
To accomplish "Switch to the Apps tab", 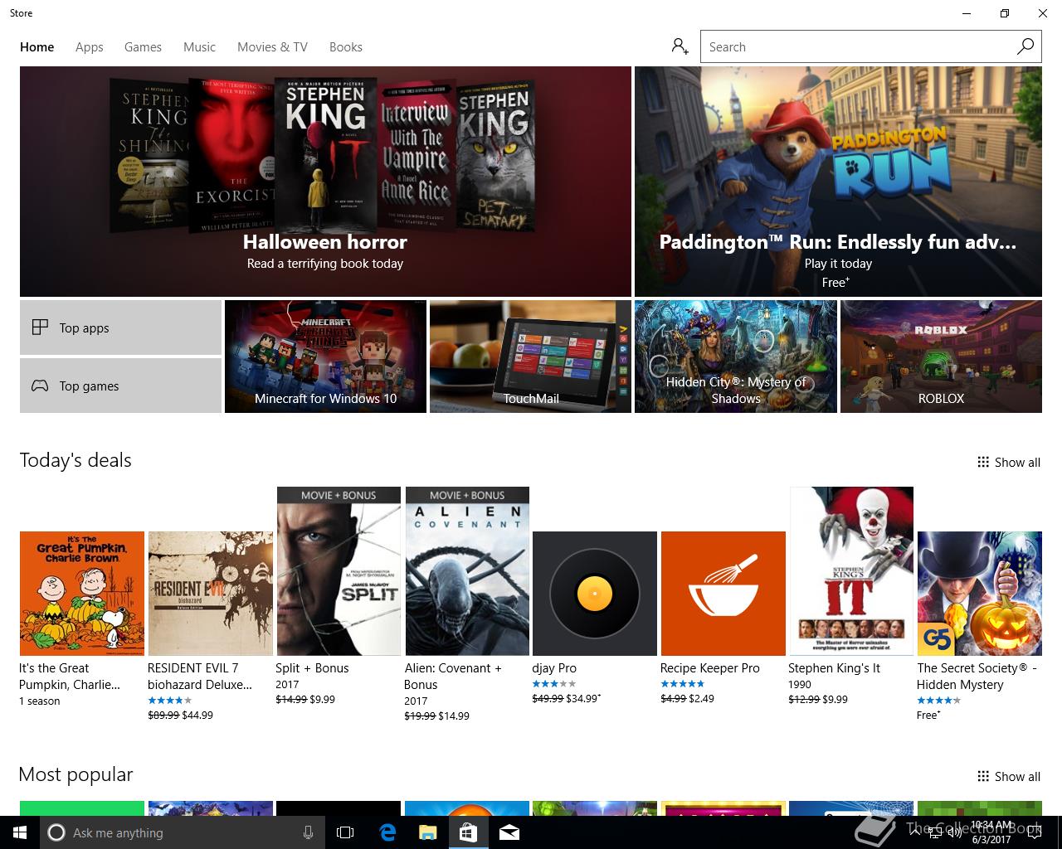I will click(89, 47).
